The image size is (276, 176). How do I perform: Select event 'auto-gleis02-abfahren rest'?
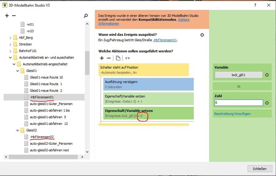click(49, 150)
